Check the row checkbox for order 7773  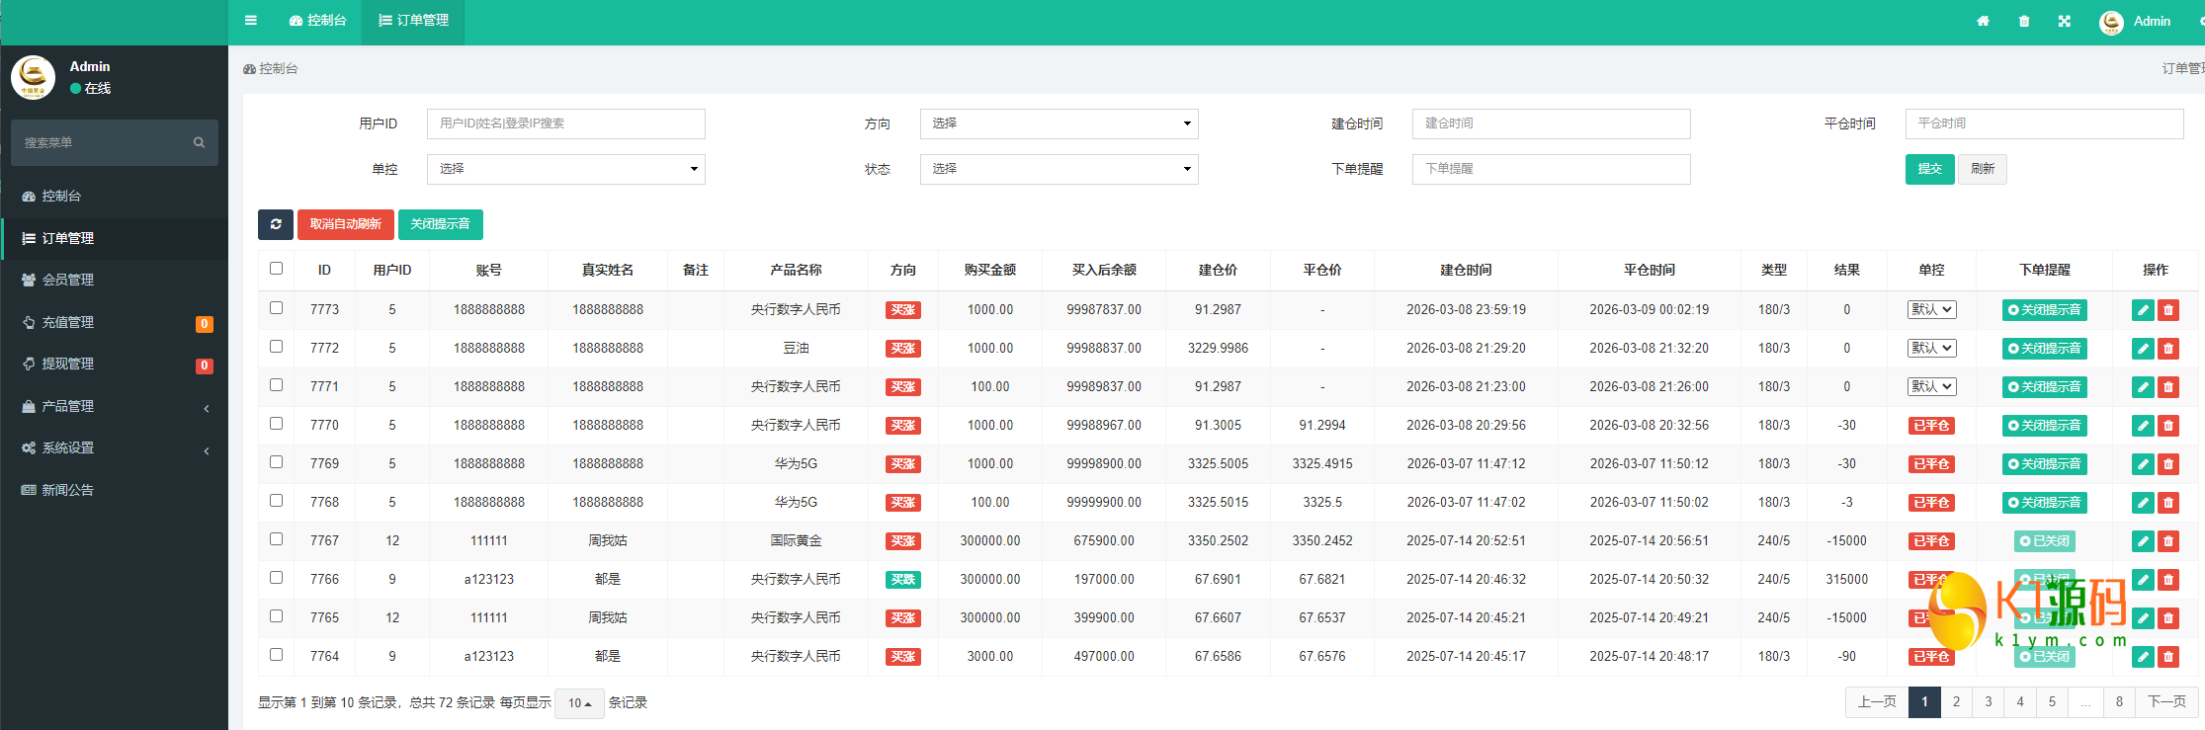click(x=276, y=308)
